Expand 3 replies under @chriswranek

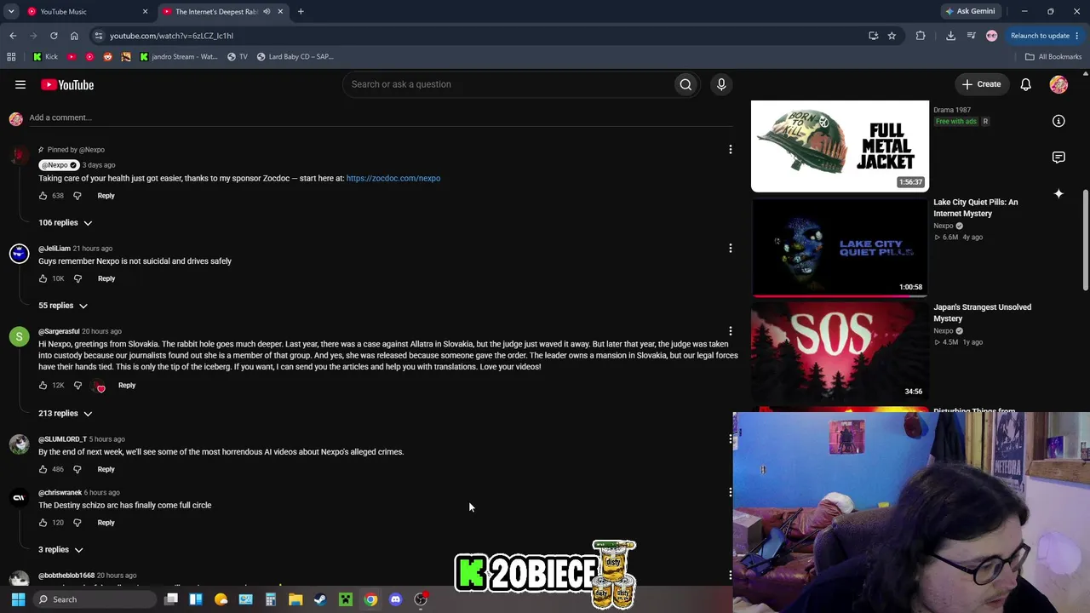click(60, 550)
